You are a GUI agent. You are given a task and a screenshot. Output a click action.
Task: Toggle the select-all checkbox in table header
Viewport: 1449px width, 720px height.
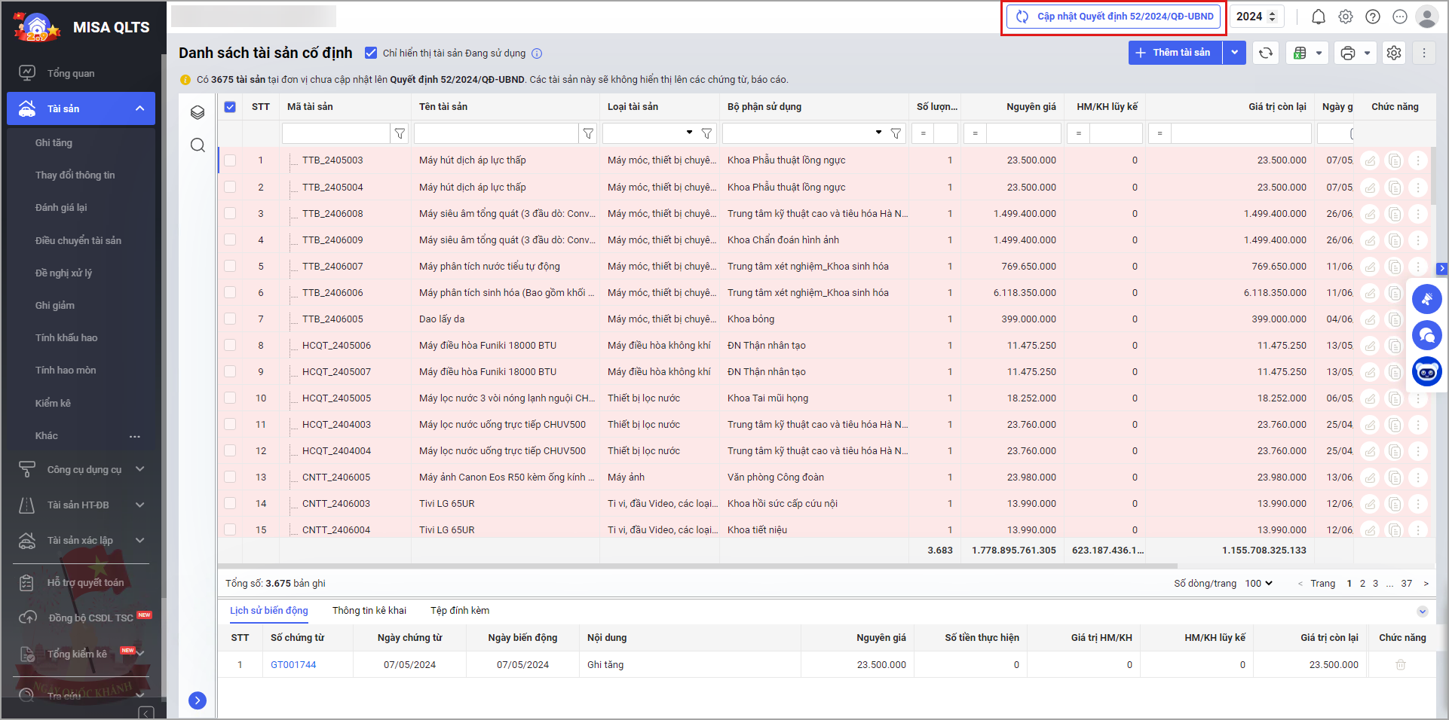(230, 107)
